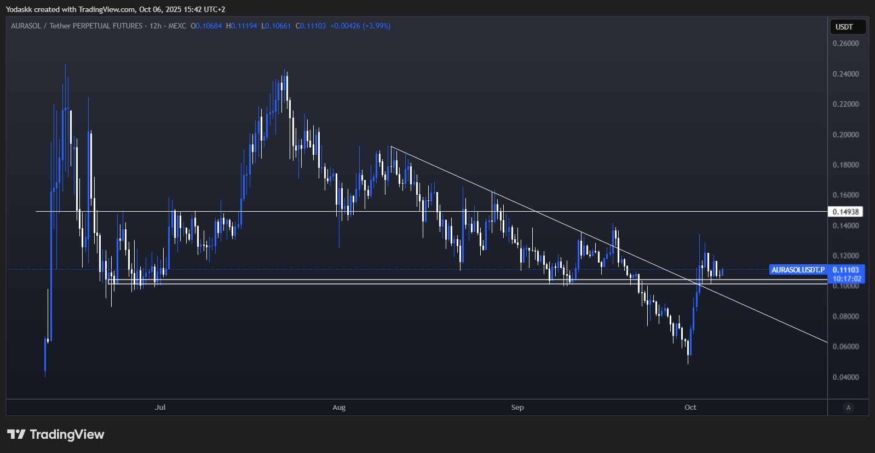875x453 pixels.
Task: Click the 0.04000 price axis label
Action: [x=846, y=377]
